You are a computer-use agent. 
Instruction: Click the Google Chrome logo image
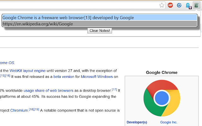[162, 98]
